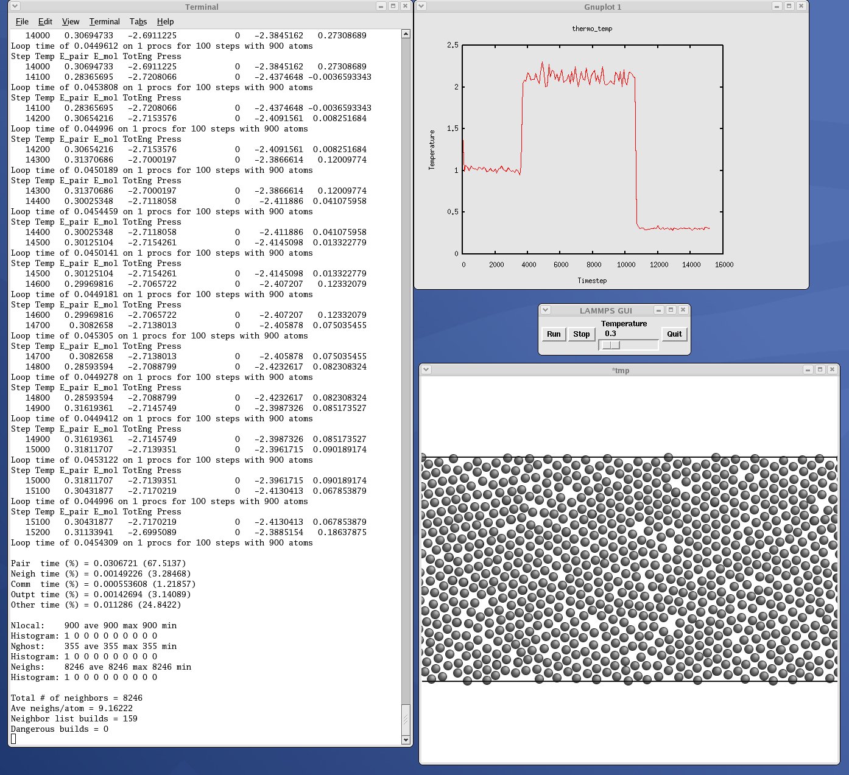Screen dimensions: 849x775
Task: Open the Help menu in Terminal
Action: point(165,21)
